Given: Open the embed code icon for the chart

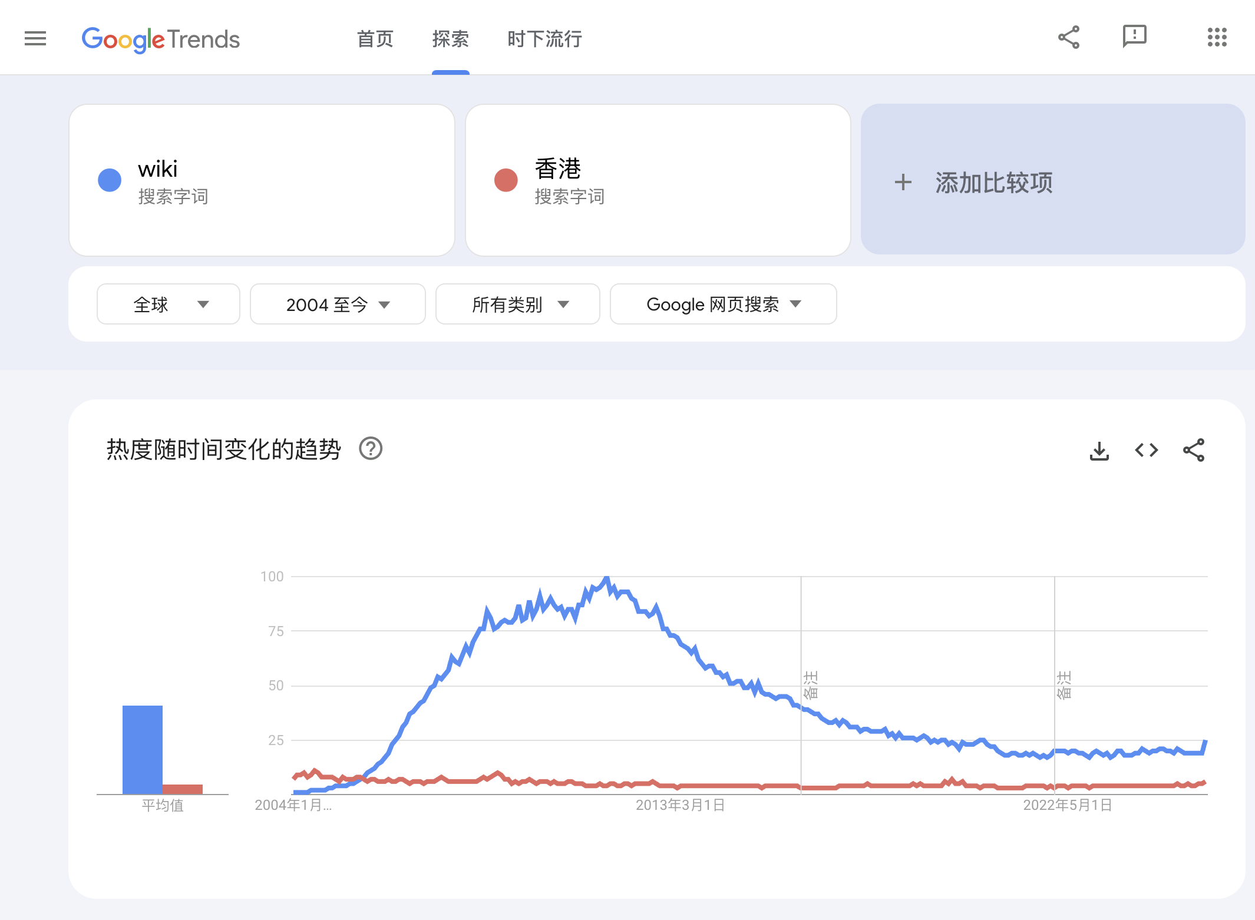Looking at the screenshot, I should coord(1147,451).
